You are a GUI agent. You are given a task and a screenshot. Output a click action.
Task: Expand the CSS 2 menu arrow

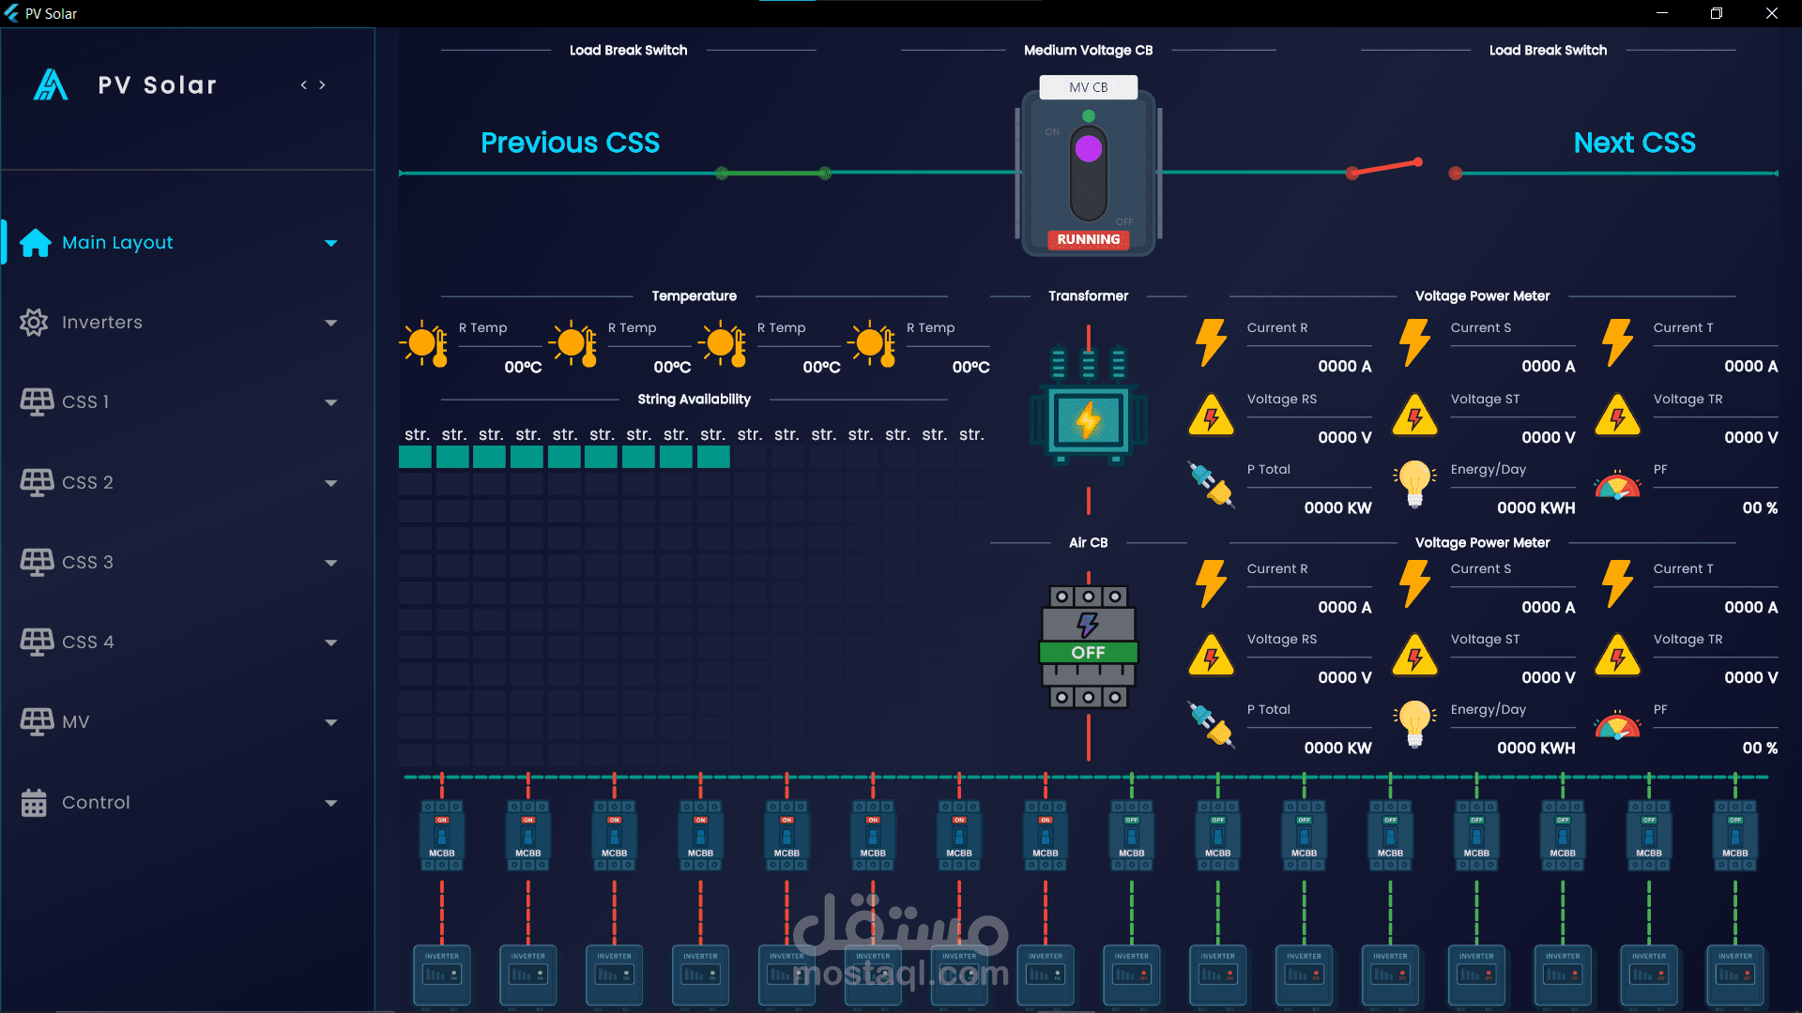(x=330, y=483)
